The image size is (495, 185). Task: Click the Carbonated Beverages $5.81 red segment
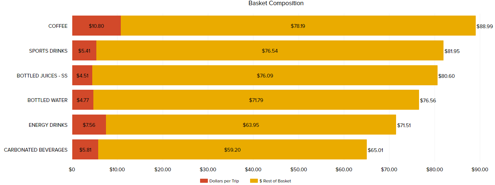[85, 150]
